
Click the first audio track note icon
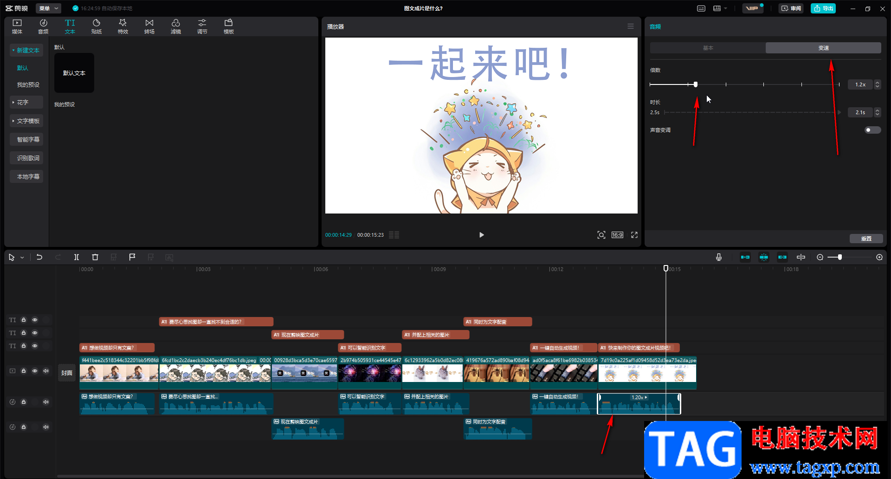click(13, 402)
